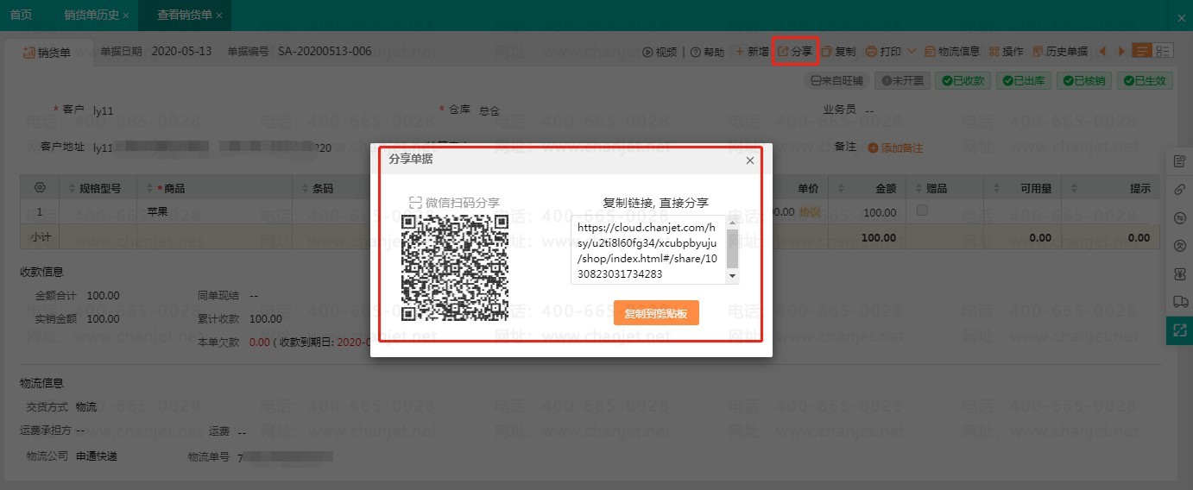Sort by the 可用量 column arrows
The image size is (1193, 490).
[996, 188]
